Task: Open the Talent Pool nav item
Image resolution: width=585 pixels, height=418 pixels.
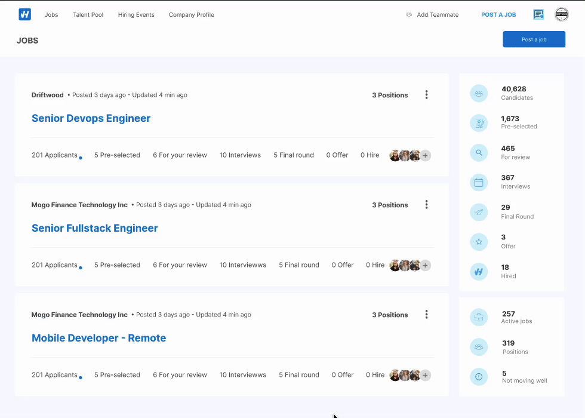Action: click(88, 14)
